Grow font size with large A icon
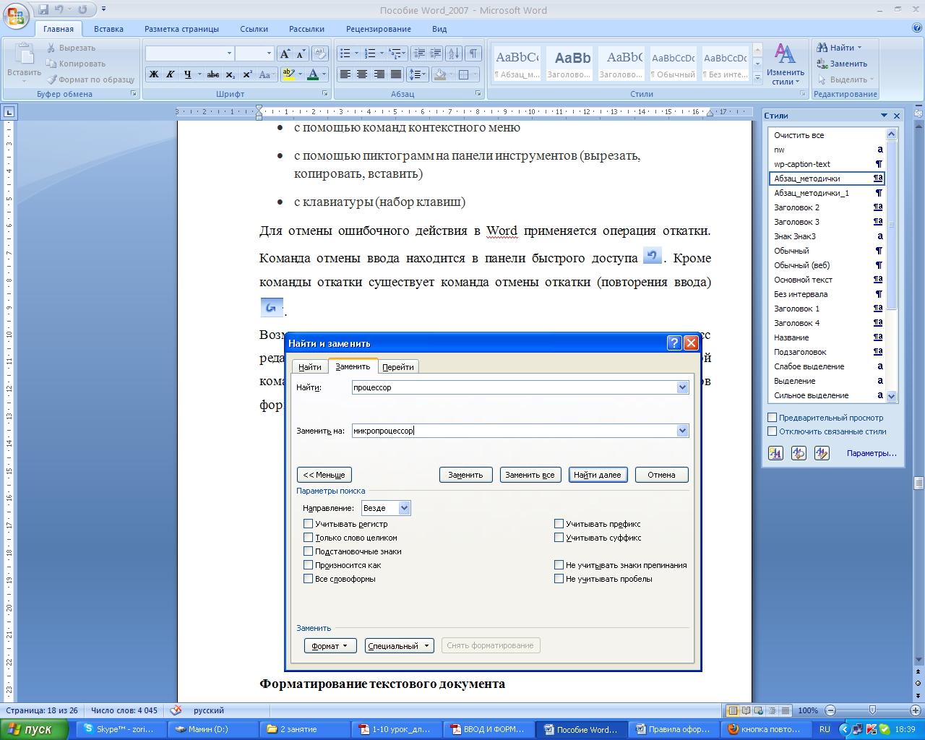The width and height of the screenshot is (925, 740). [285, 53]
